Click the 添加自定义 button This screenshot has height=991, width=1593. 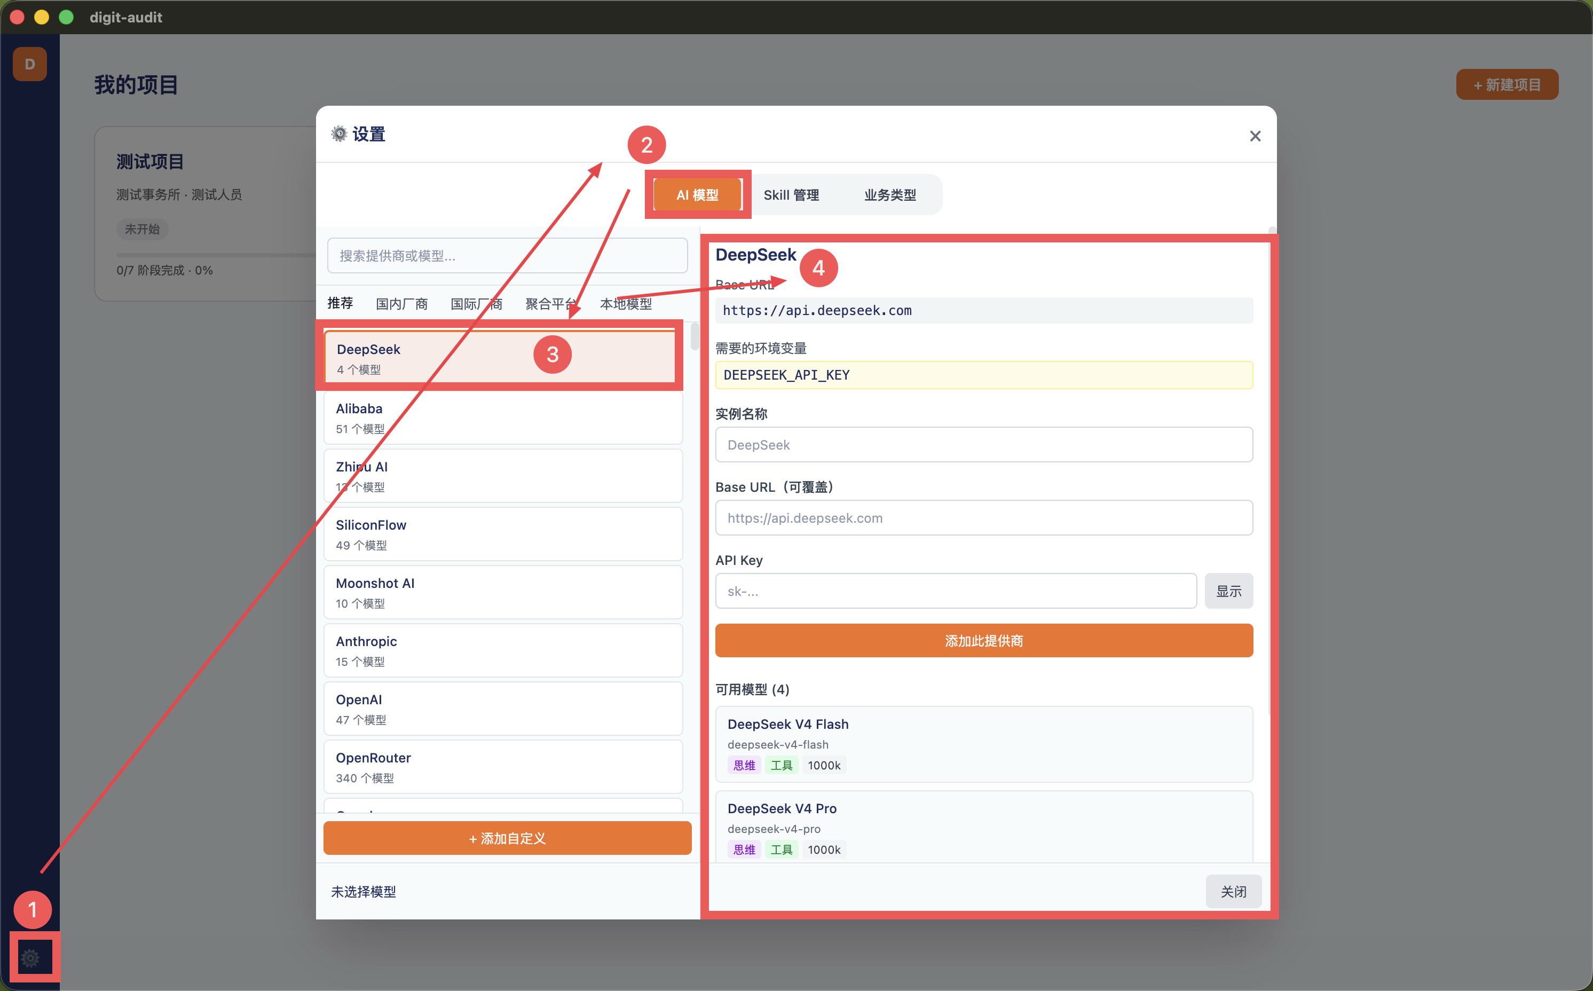pyautogui.click(x=507, y=838)
